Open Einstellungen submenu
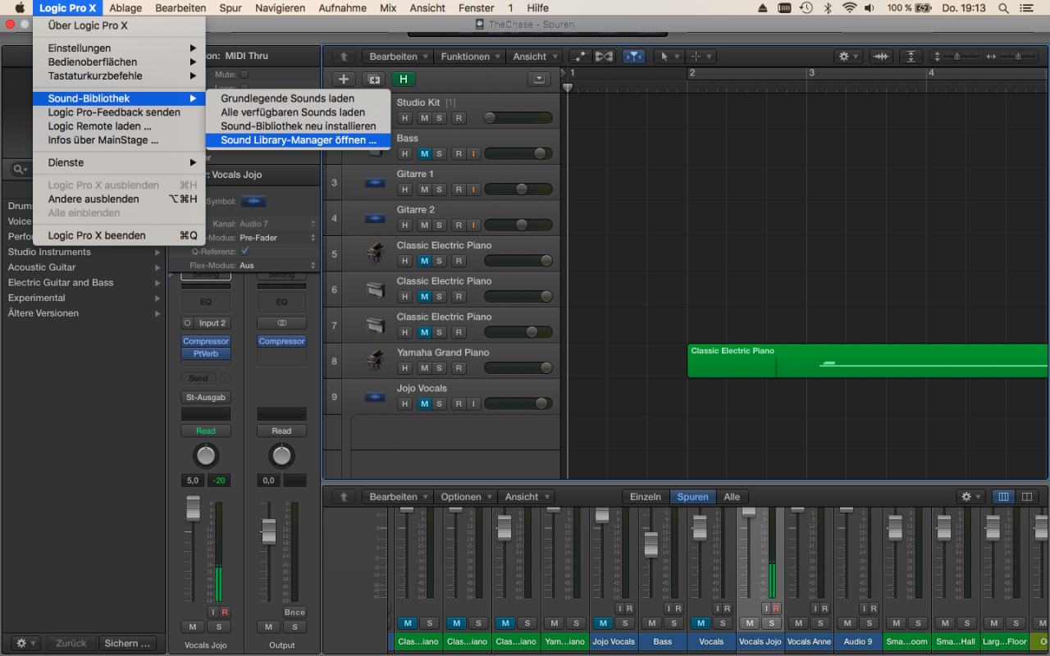The width and height of the screenshot is (1050, 656). pyautogui.click(x=119, y=48)
